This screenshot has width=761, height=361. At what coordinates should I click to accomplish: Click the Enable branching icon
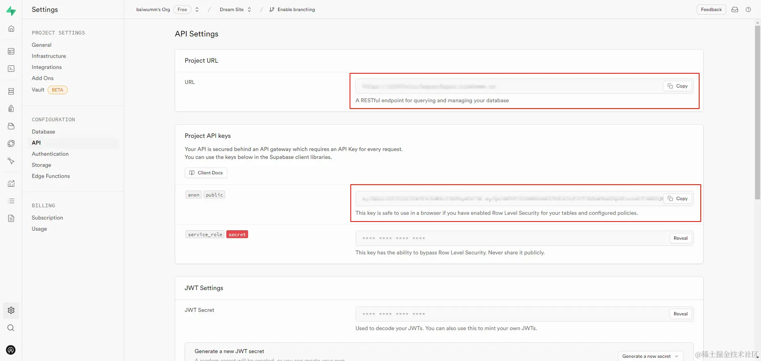pyautogui.click(x=272, y=10)
